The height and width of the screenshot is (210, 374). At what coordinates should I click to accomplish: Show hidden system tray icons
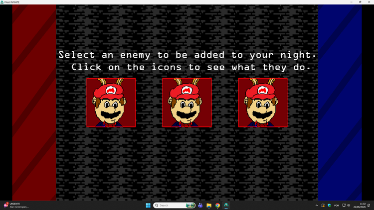[x=317, y=205]
